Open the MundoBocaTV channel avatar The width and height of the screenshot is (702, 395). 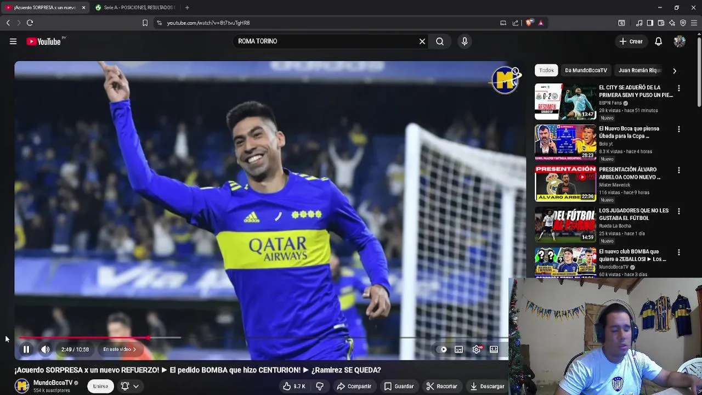(x=22, y=386)
